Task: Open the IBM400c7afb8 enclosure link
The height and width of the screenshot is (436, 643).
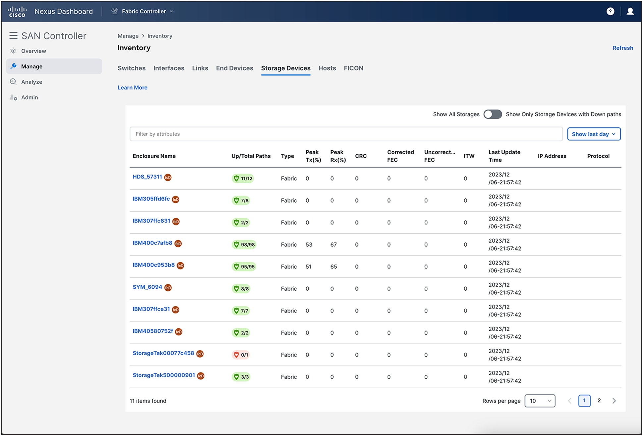Action: (x=152, y=243)
